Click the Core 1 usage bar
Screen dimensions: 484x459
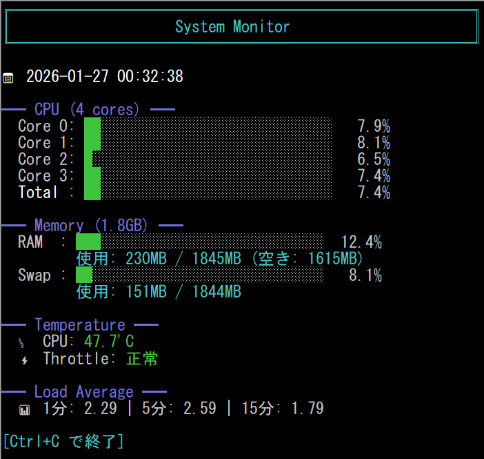(208, 142)
